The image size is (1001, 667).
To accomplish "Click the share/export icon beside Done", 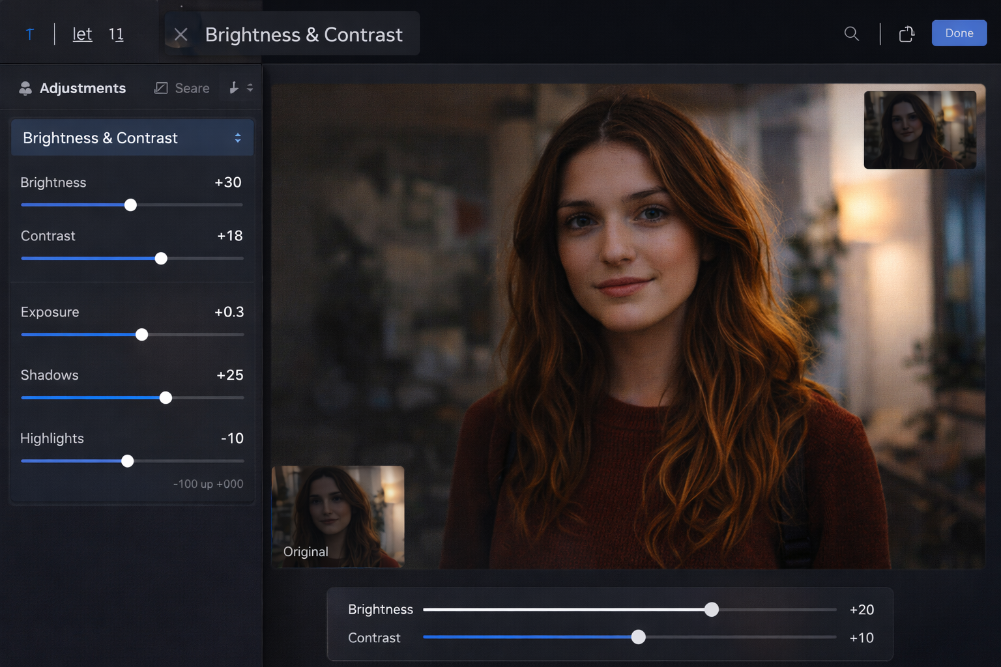I will pos(907,34).
